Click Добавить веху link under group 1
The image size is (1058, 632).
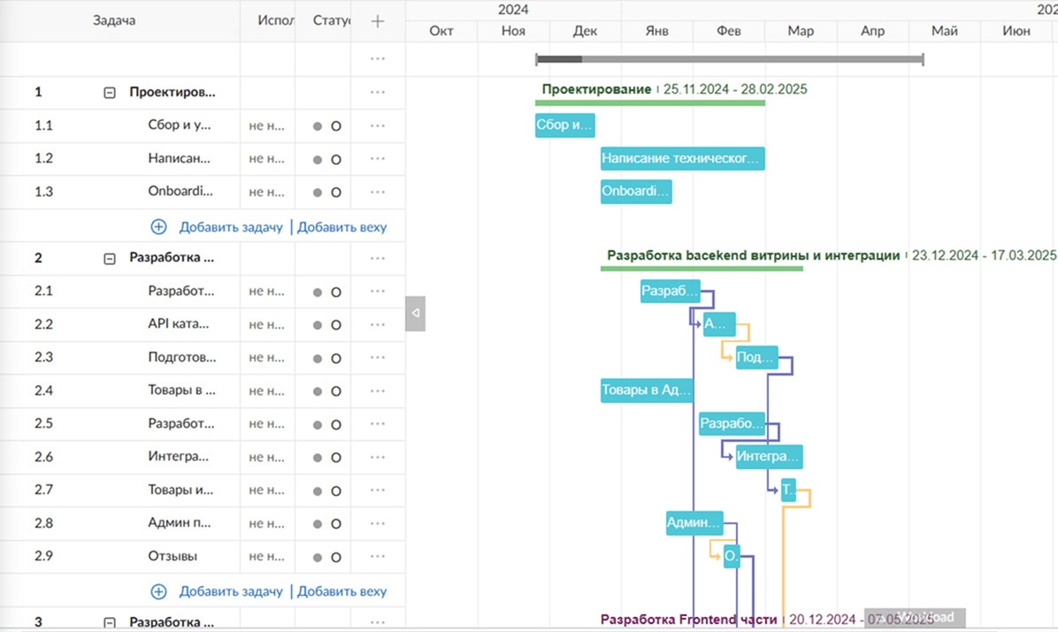point(342,227)
